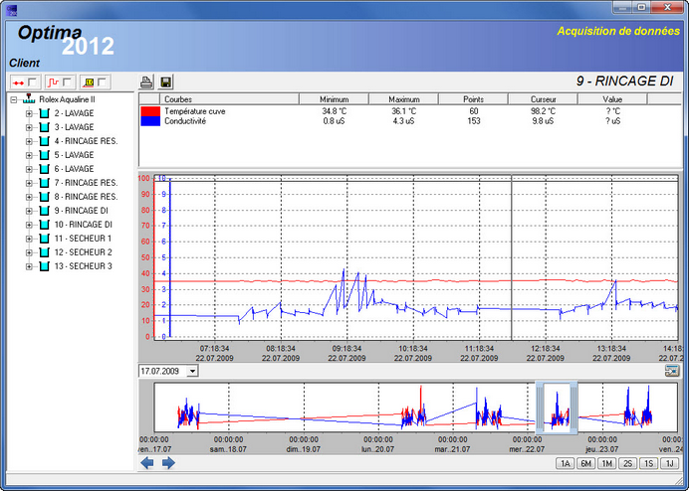The height and width of the screenshot is (491, 689).
Task: Click the Maximum column header
Action: click(403, 99)
